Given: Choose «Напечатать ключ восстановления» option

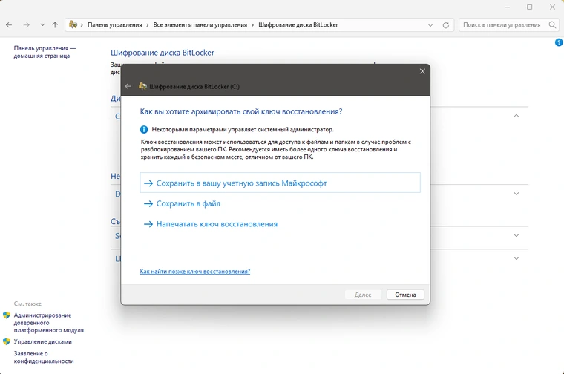Looking at the screenshot, I should 216,224.
